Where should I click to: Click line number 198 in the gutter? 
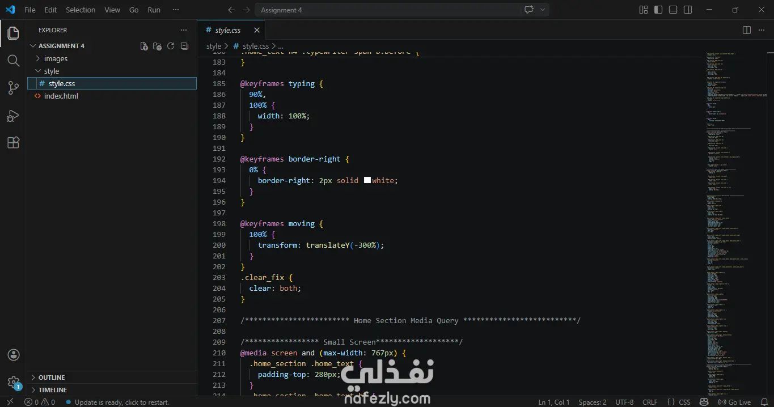(219, 223)
